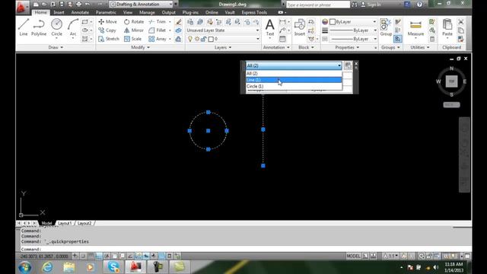487x274 pixels.
Task: Open Layer Properties manager icon
Action: click(x=190, y=22)
